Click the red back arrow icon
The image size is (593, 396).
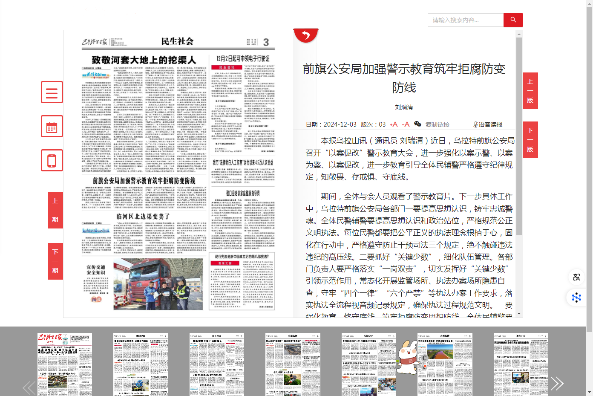[306, 35]
